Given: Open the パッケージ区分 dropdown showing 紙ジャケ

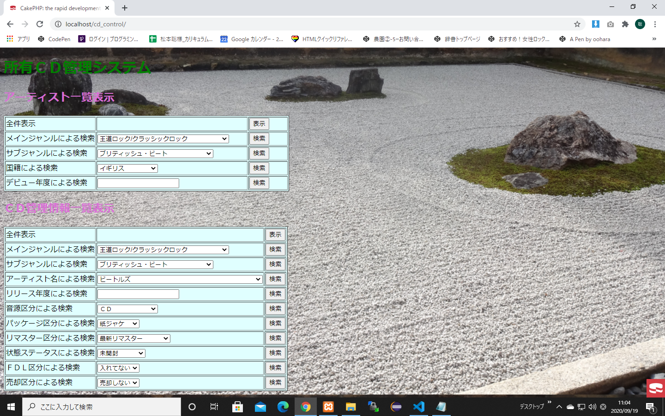Looking at the screenshot, I should pyautogui.click(x=118, y=324).
